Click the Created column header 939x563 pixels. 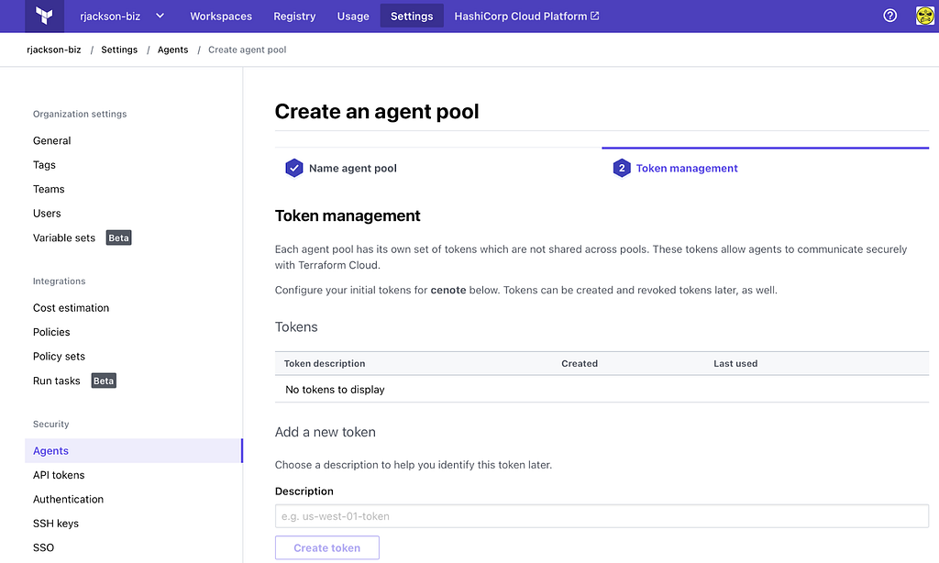tap(580, 363)
